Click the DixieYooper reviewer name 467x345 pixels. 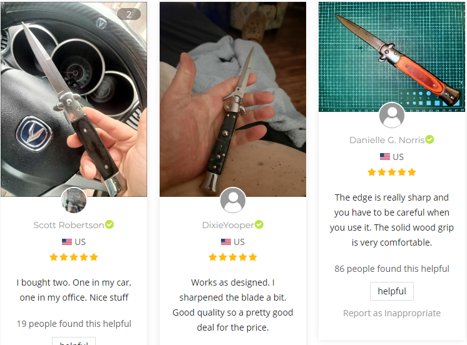(228, 225)
